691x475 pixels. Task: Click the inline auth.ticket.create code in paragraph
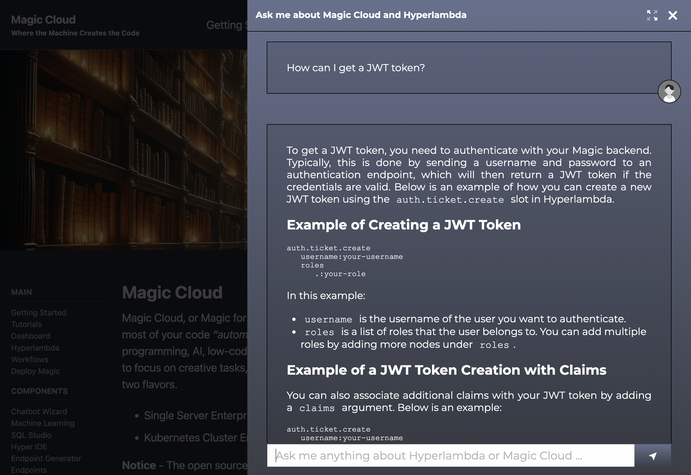coord(450,200)
